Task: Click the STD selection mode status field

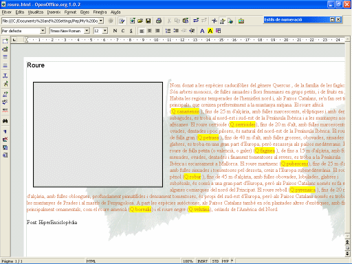Action: click(215, 261)
